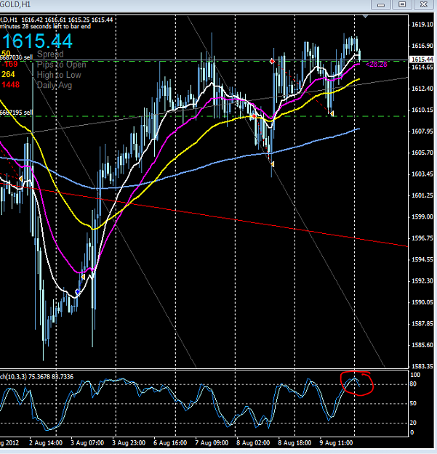Click the 2 Aug 14:00 time label
Viewport: 437px width, 454px height.
click(46, 443)
